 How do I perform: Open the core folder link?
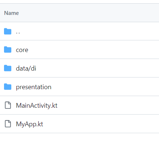coord(22,50)
